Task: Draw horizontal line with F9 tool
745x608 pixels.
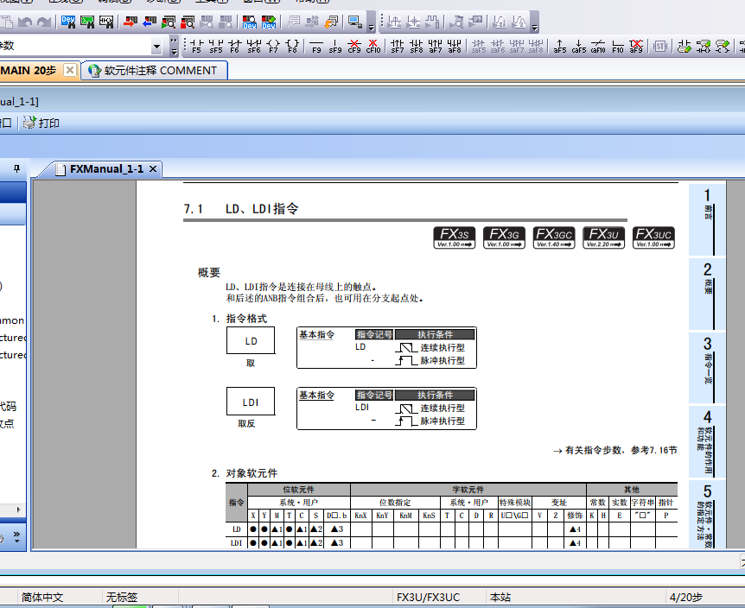Action: click(315, 46)
